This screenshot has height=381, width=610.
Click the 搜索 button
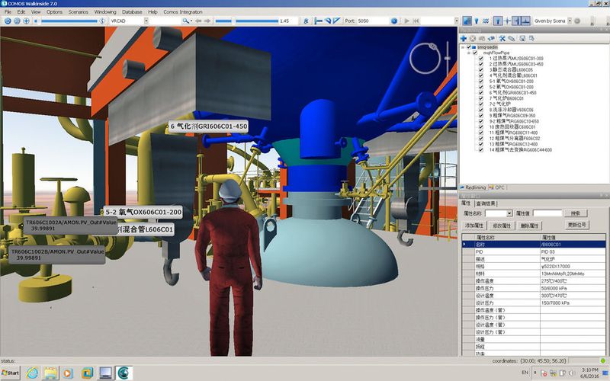coord(576,213)
